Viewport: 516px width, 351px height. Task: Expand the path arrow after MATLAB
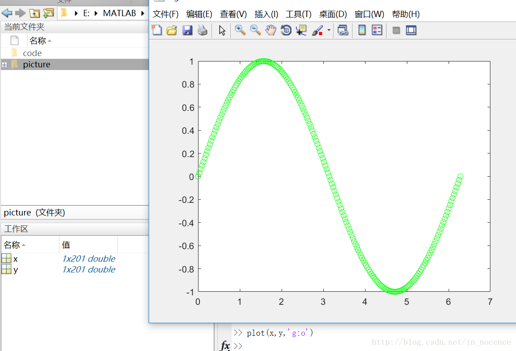coord(142,13)
